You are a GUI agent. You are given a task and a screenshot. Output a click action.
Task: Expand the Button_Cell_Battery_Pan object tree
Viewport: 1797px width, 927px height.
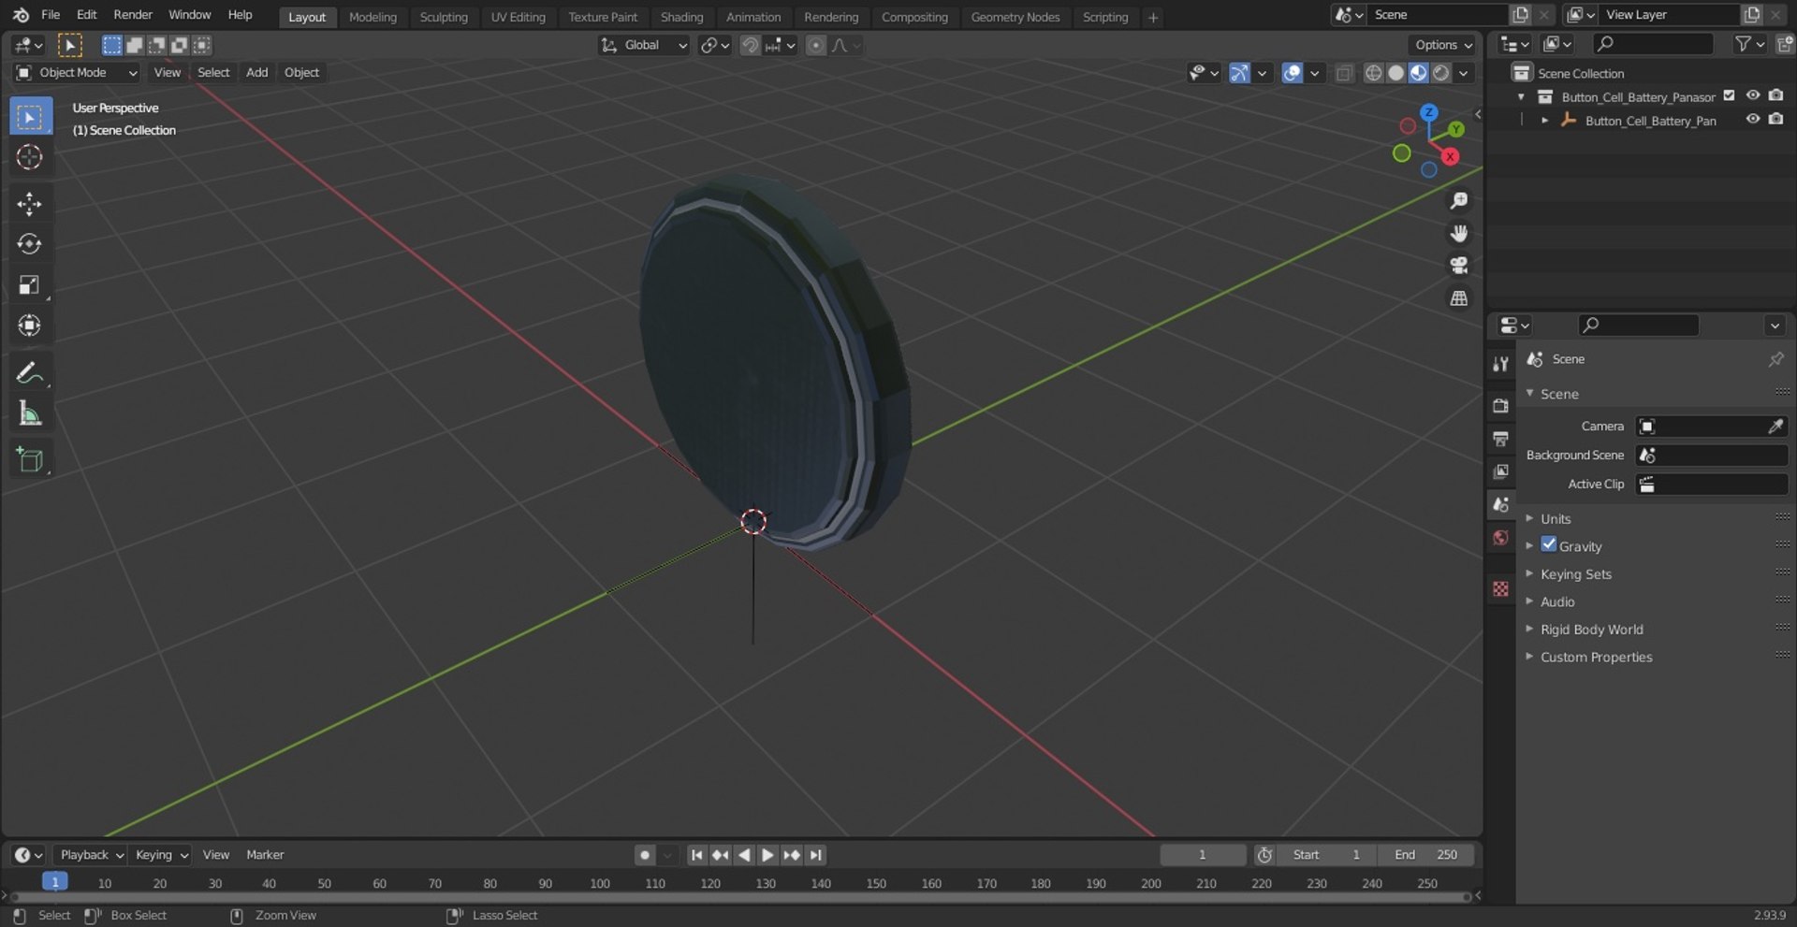[x=1544, y=121]
